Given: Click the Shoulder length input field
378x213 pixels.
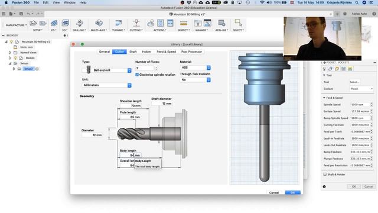Looking at the screenshot, I should [x=131, y=106].
